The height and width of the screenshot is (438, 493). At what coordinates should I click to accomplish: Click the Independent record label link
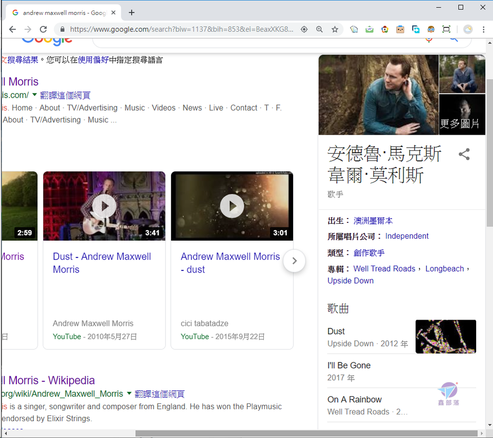[407, 236]
